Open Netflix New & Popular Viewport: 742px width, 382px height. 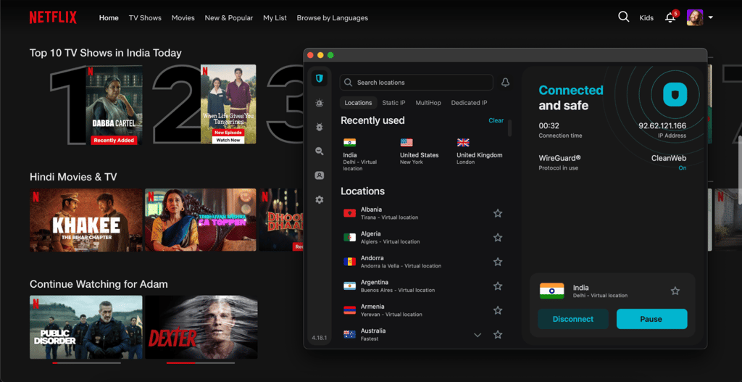coord(229,18)
